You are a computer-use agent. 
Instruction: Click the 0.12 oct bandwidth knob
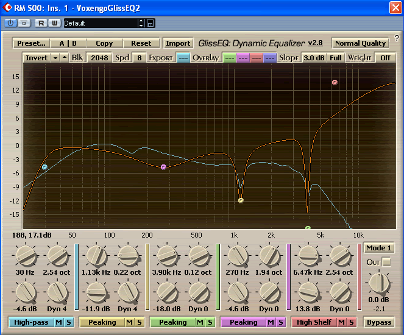pos(199,256)
